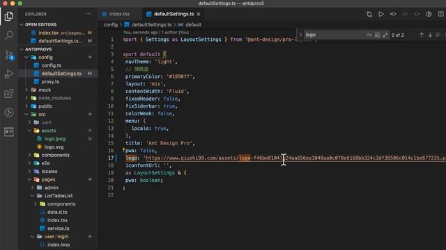Toggle Use Regular Expression in find widget

(385, 35)
